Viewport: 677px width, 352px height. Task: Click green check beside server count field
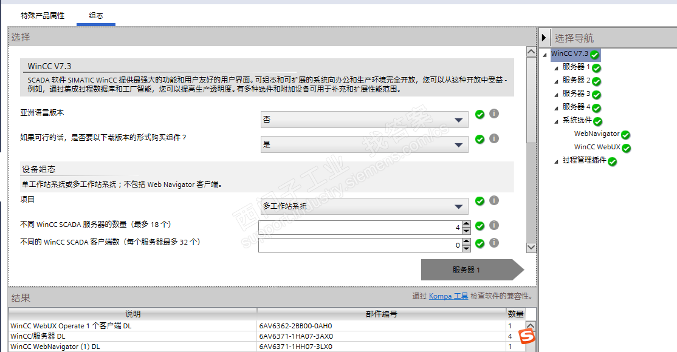tap(479, 226)
